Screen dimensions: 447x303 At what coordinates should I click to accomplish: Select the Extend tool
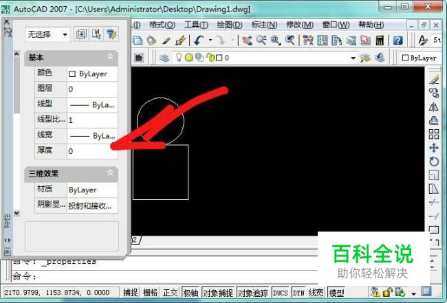tap(434, 216)
